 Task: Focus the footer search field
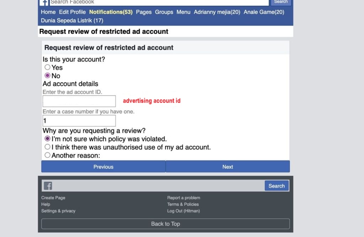click(x=158, y=186)
